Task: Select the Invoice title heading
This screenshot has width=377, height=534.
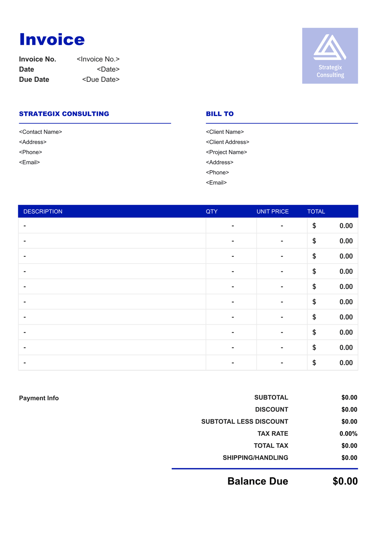Action: (x=52, y=39)
